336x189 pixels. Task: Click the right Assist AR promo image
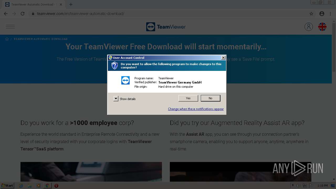coord(240,172)
